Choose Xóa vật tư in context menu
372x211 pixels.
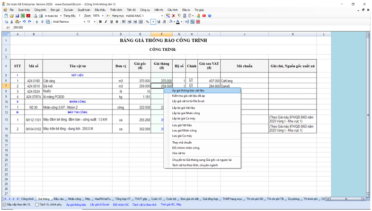coord(202,153)
